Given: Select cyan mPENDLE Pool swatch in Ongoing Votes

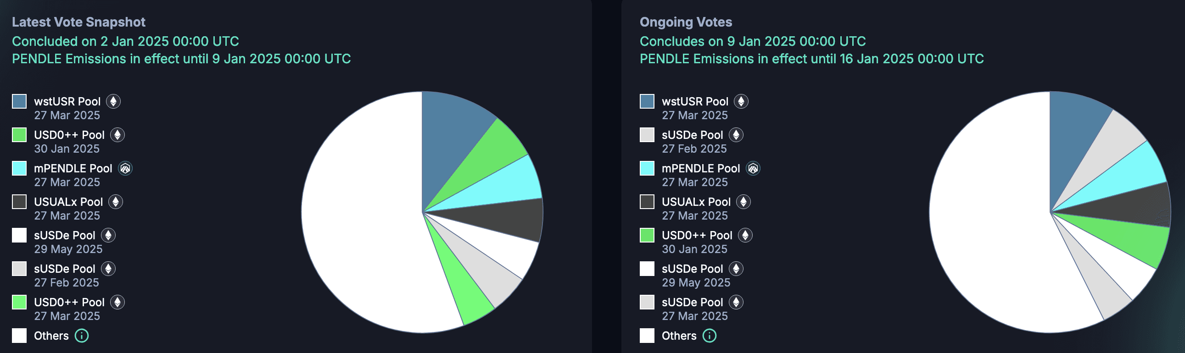Looking at the screenshot, I should (647, 168).
